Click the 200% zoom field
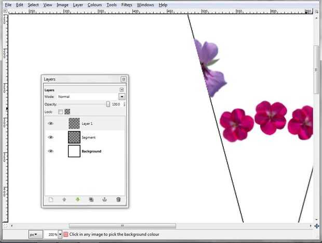This screenshot has height=243, width=322. 51,234
